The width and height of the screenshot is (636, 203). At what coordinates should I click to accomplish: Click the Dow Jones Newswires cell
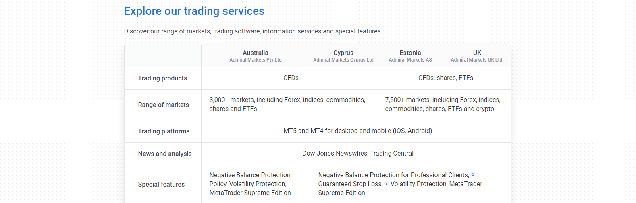click(x=357, y=153)
